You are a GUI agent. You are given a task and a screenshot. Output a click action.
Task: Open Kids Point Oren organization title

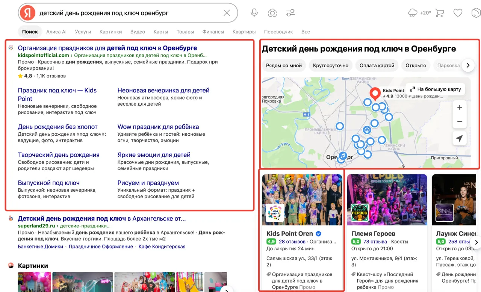tap(290, 233)
